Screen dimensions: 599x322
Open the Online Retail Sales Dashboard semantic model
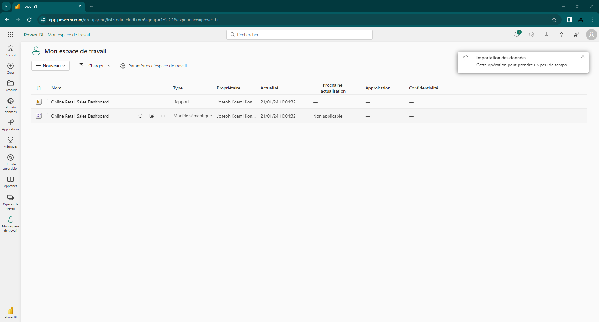(80, 116)
